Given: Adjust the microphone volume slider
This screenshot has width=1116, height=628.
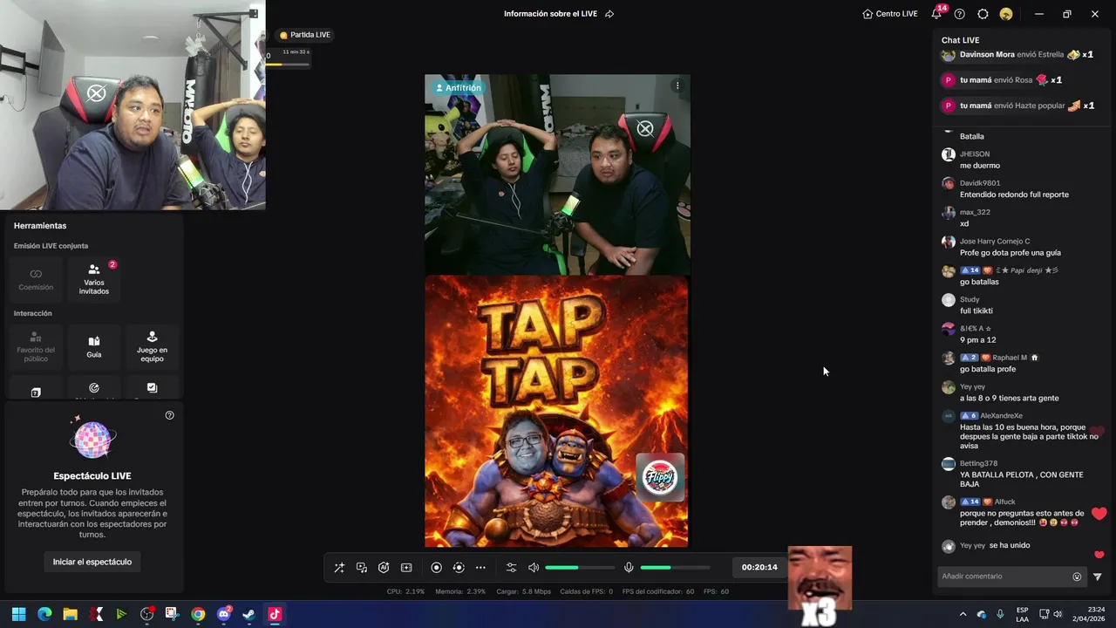Looking at the screenshot, I should click(675, 568).
